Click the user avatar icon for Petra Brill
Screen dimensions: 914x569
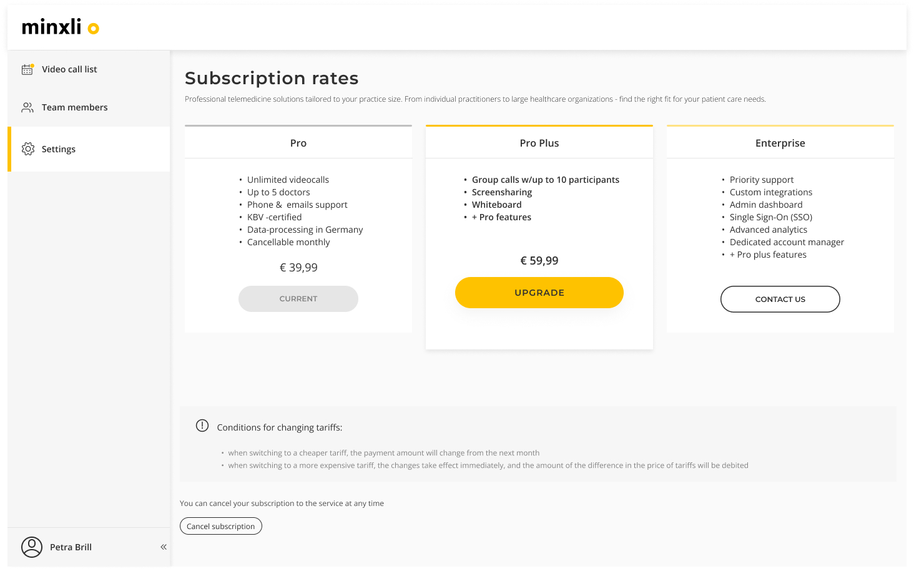click(32, 547)
